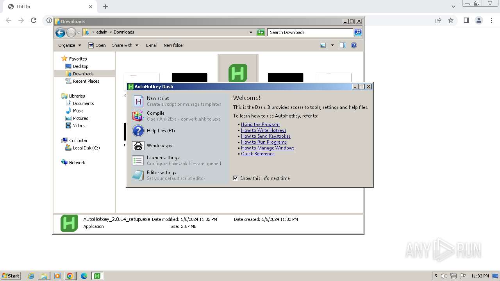500x281 pixels.
Task: Click Chrome share page icon
Action: (438, 20)
